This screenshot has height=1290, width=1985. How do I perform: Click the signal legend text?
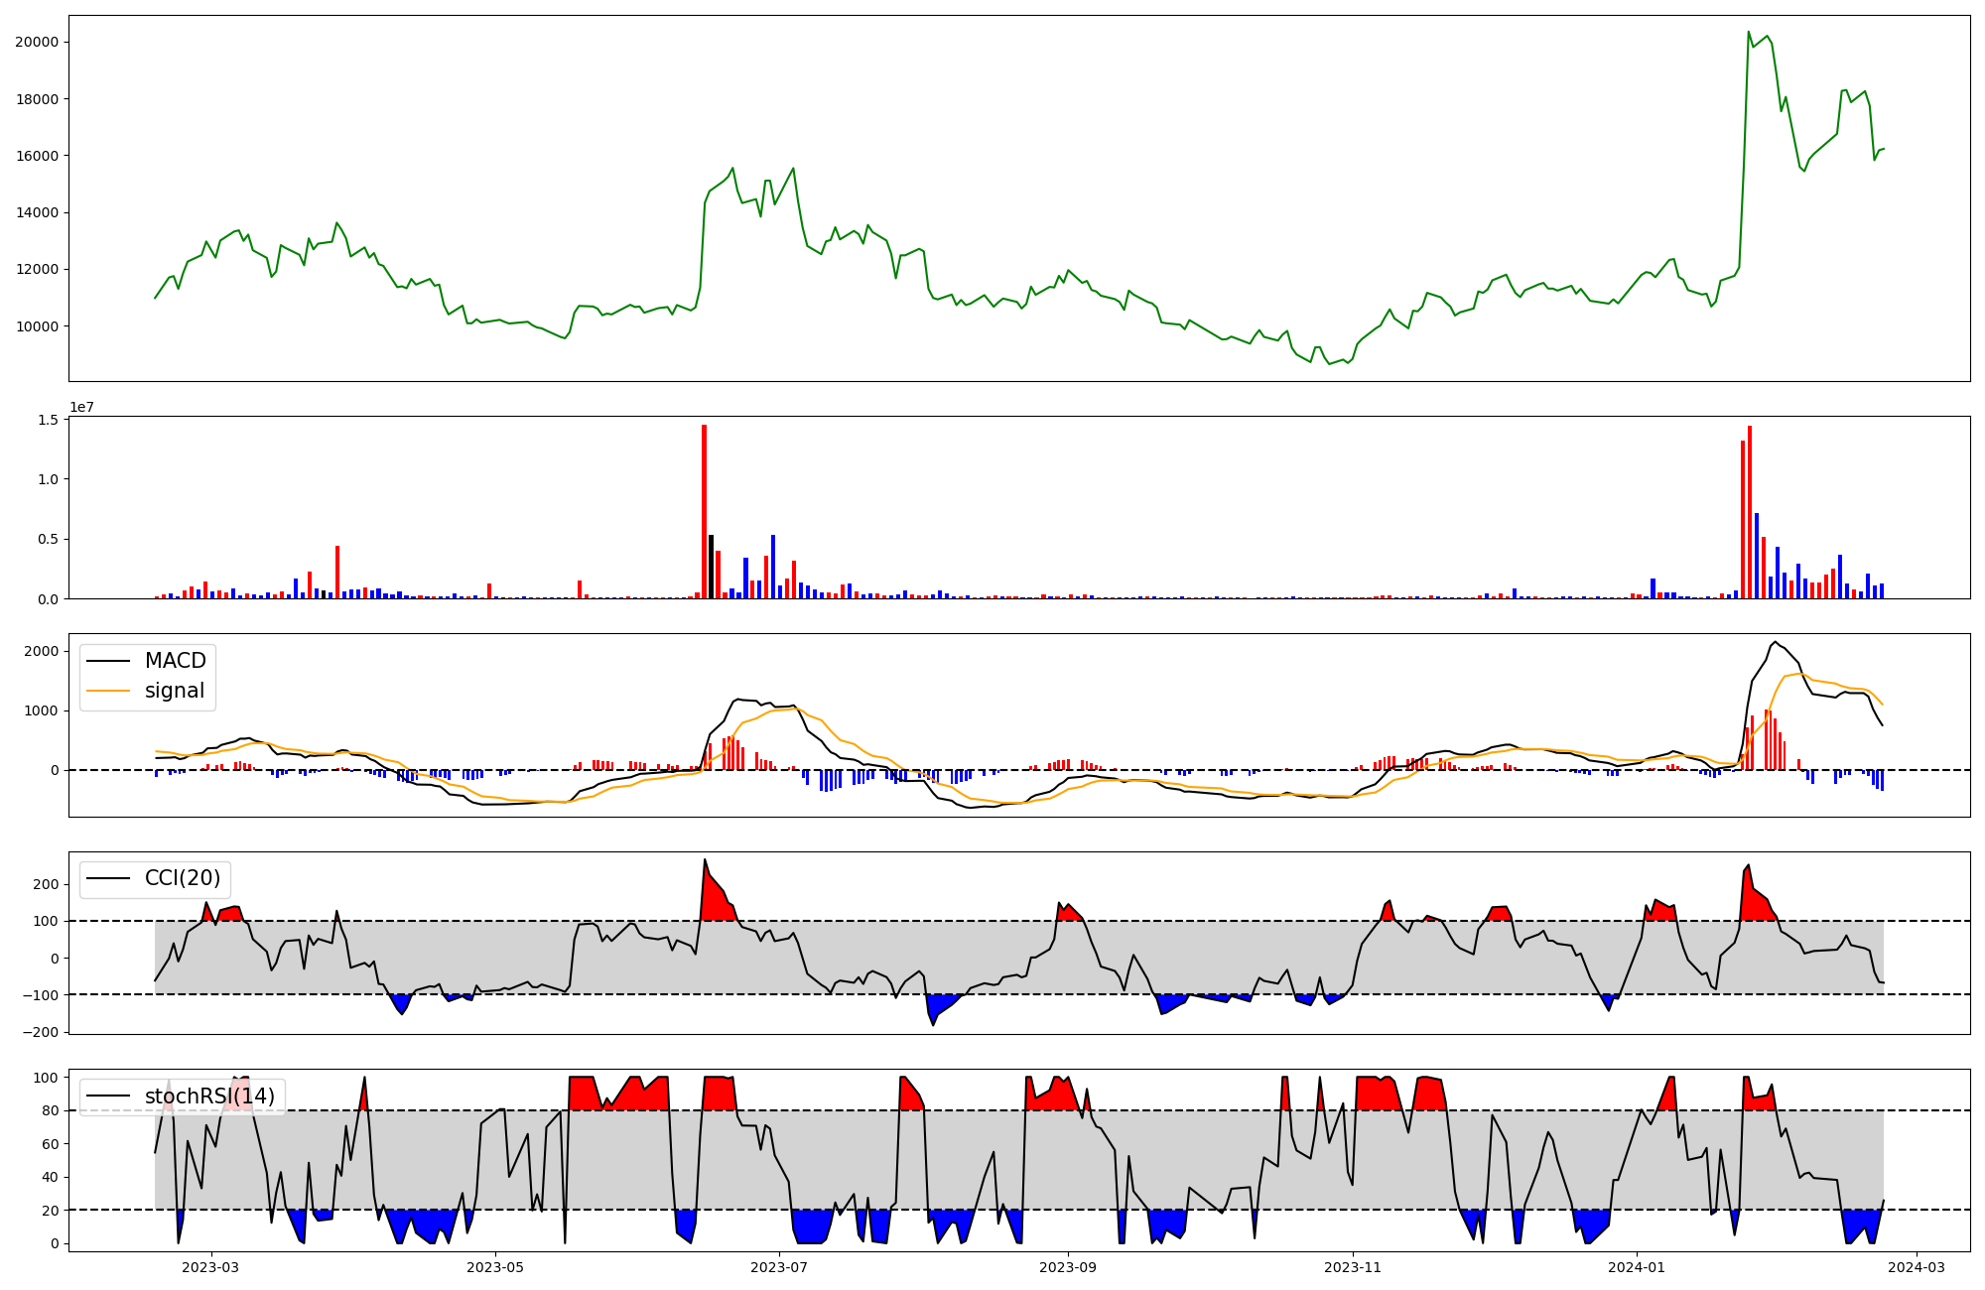click(174, 691)
